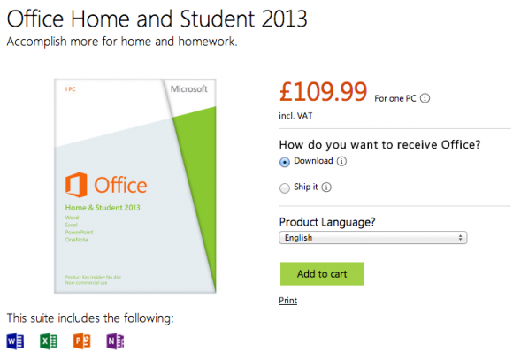Click the OneNote app icon
513x352 pixels.
(115, 341)
